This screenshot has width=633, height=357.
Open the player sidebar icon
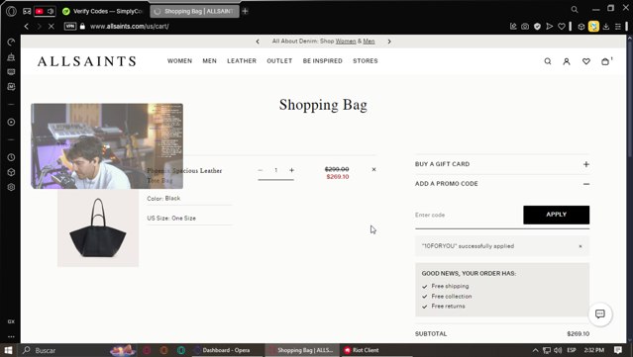(11, 122)
